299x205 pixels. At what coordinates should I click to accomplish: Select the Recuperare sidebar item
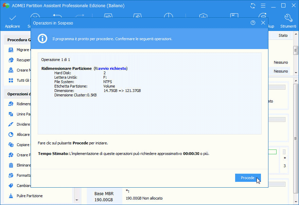[19, 60]
